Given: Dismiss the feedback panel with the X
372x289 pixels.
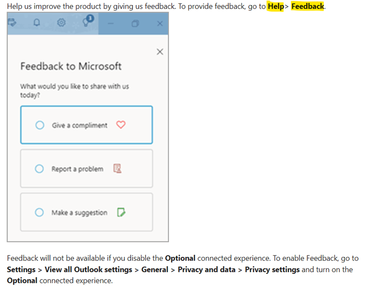Looking at the screenshot, I should click(159, 51).
